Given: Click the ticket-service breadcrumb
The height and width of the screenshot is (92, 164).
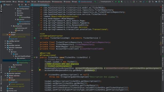Looking at the screenshot, I should (6, 2).
